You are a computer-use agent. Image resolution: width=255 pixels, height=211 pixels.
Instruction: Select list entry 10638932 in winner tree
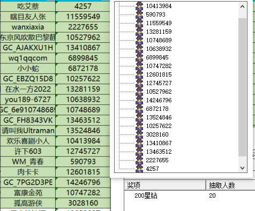coord(159,49)
